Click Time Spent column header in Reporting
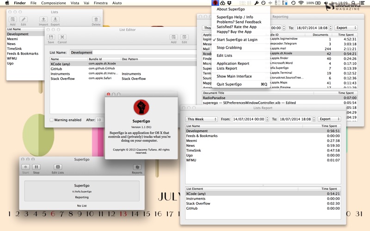Screen dimensions: 370x231 346,35
